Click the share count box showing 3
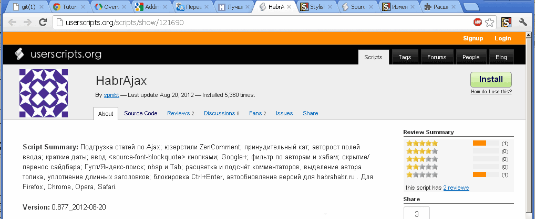535x219 pixels. (x=417, y=213)
